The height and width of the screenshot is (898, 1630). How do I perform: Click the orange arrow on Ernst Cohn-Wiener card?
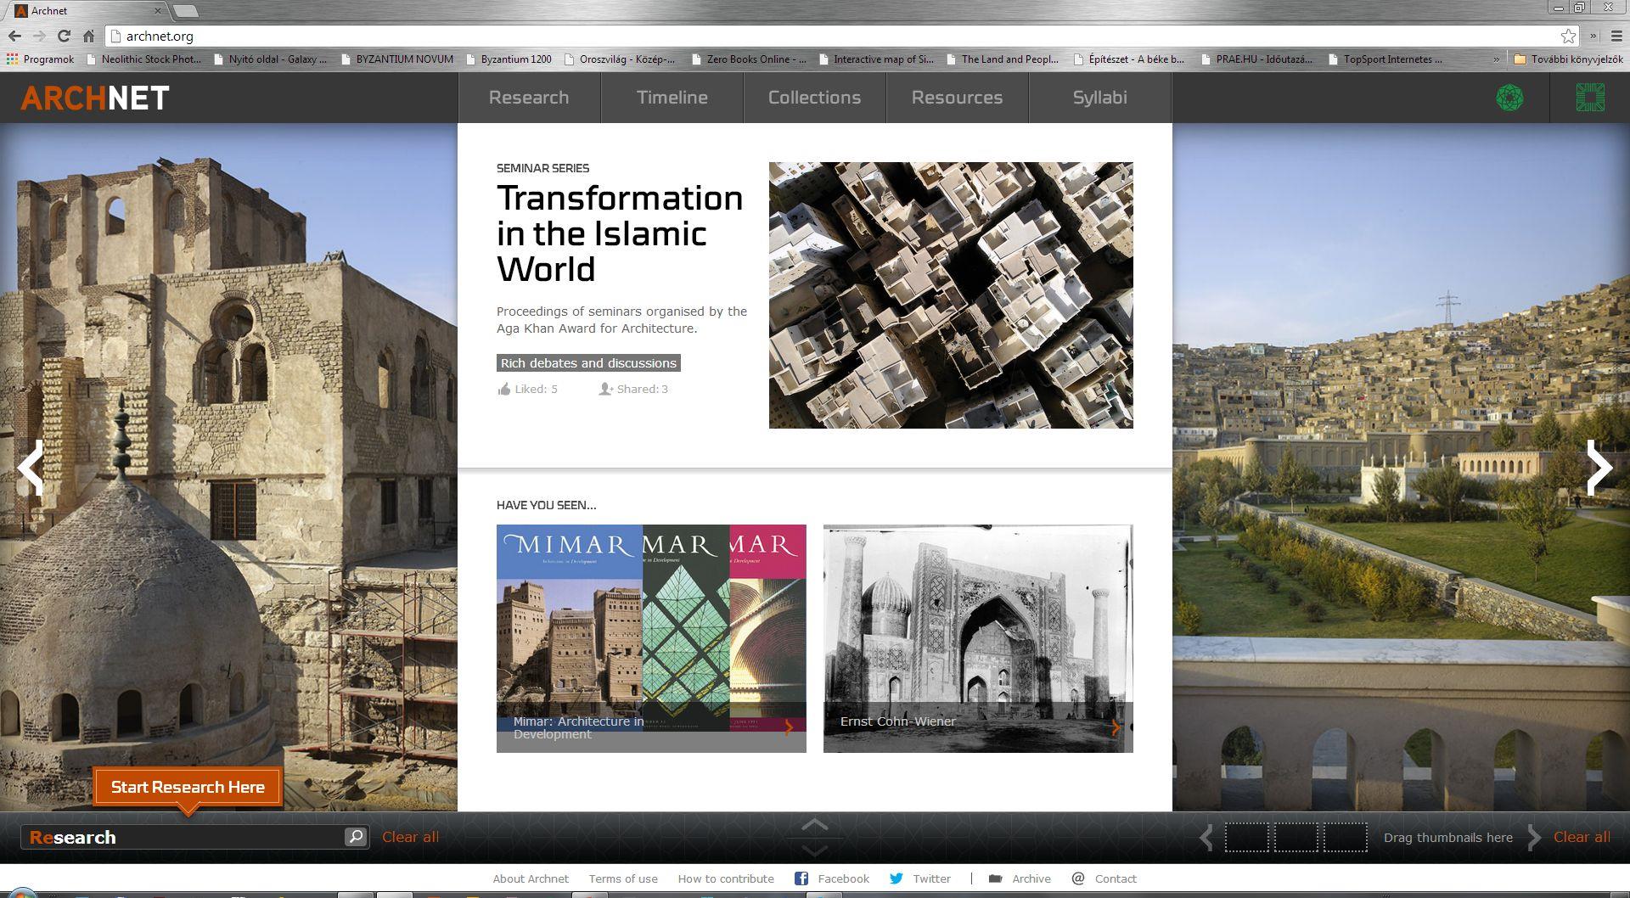1116,727
